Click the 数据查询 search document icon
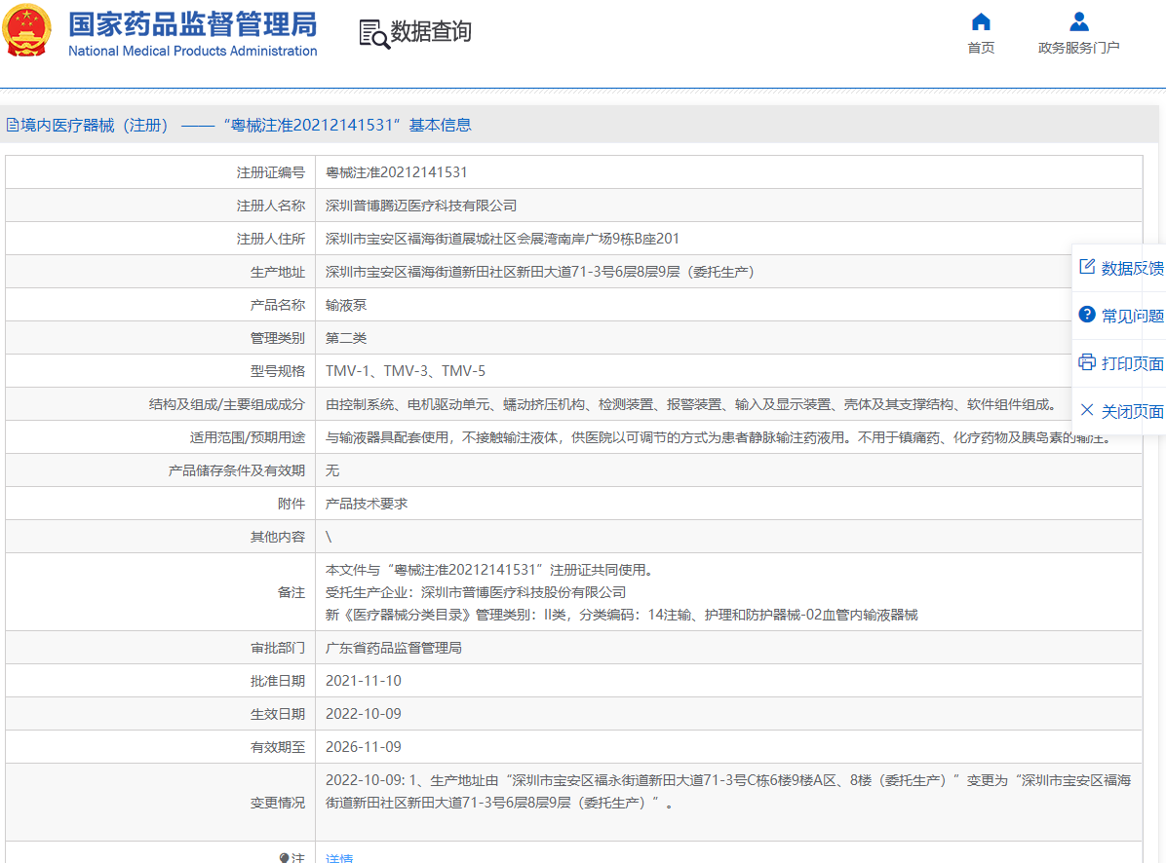This screenshot has width=1166, height=863. coord(374,34)
